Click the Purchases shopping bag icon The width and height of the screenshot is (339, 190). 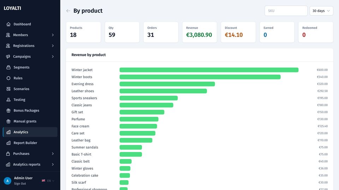coord(8,154)
